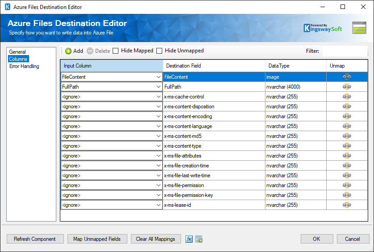The image size is (374, 252).
Task: Open input dropdown for x-ms-content-disposition
Action: tap(158, 107)
